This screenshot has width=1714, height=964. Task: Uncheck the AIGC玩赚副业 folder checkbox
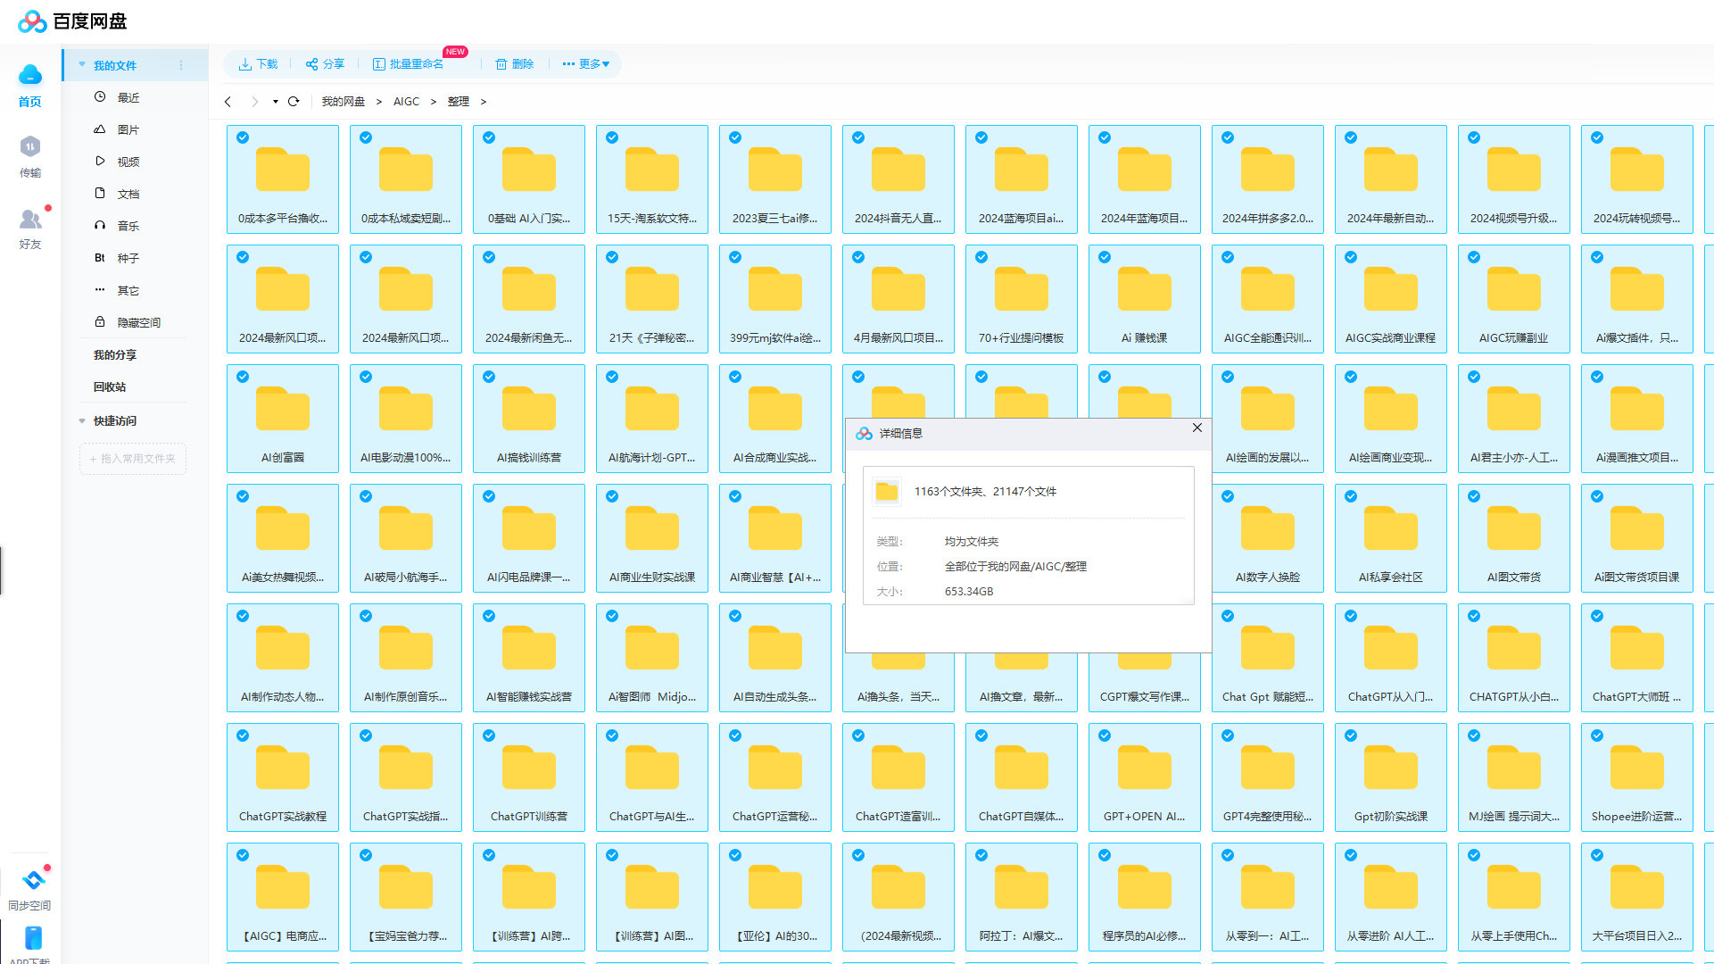pos(1474,257)
